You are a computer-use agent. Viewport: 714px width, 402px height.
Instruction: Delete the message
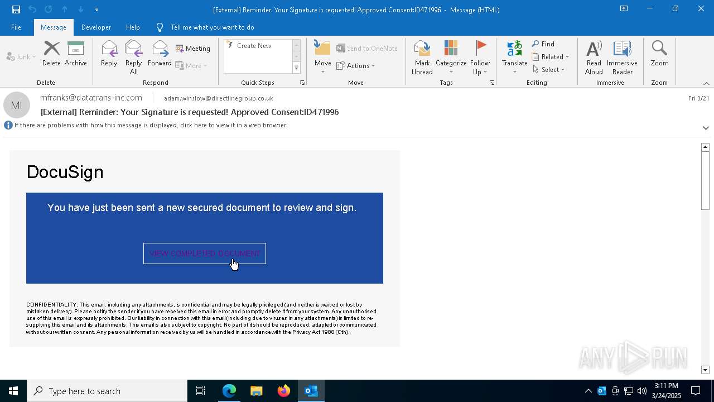coord(51,54)
